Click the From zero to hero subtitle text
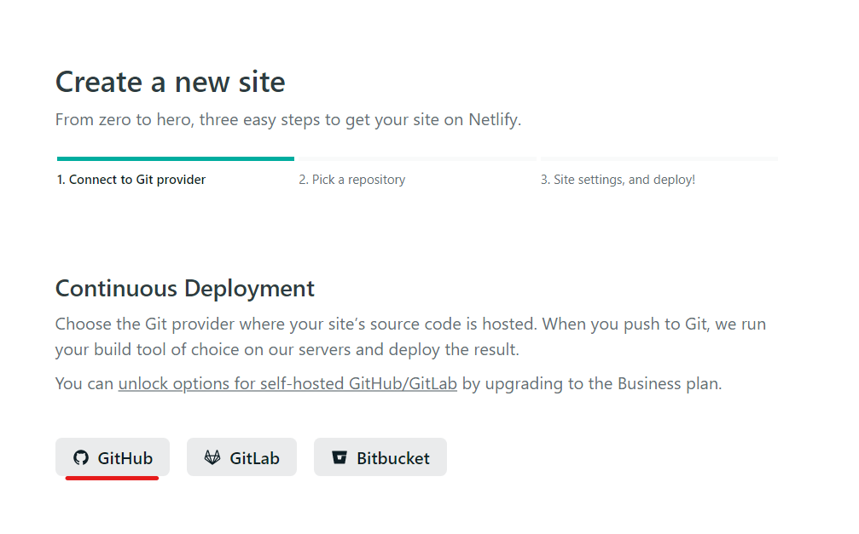This screenshot has height=534, width=859. coord(288,119)
